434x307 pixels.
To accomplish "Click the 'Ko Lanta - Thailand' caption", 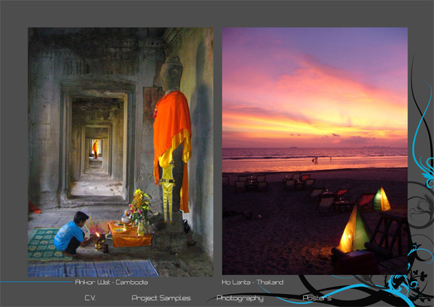I will [252, 282].
